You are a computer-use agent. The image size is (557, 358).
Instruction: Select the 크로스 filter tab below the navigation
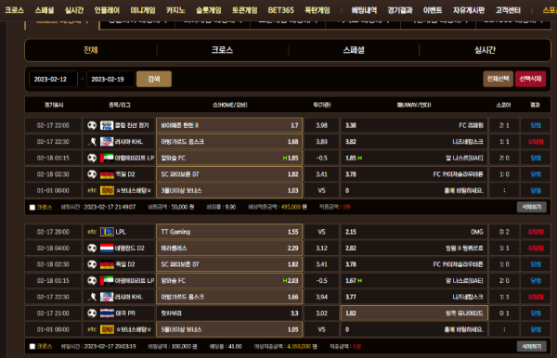tap(223, 50)
